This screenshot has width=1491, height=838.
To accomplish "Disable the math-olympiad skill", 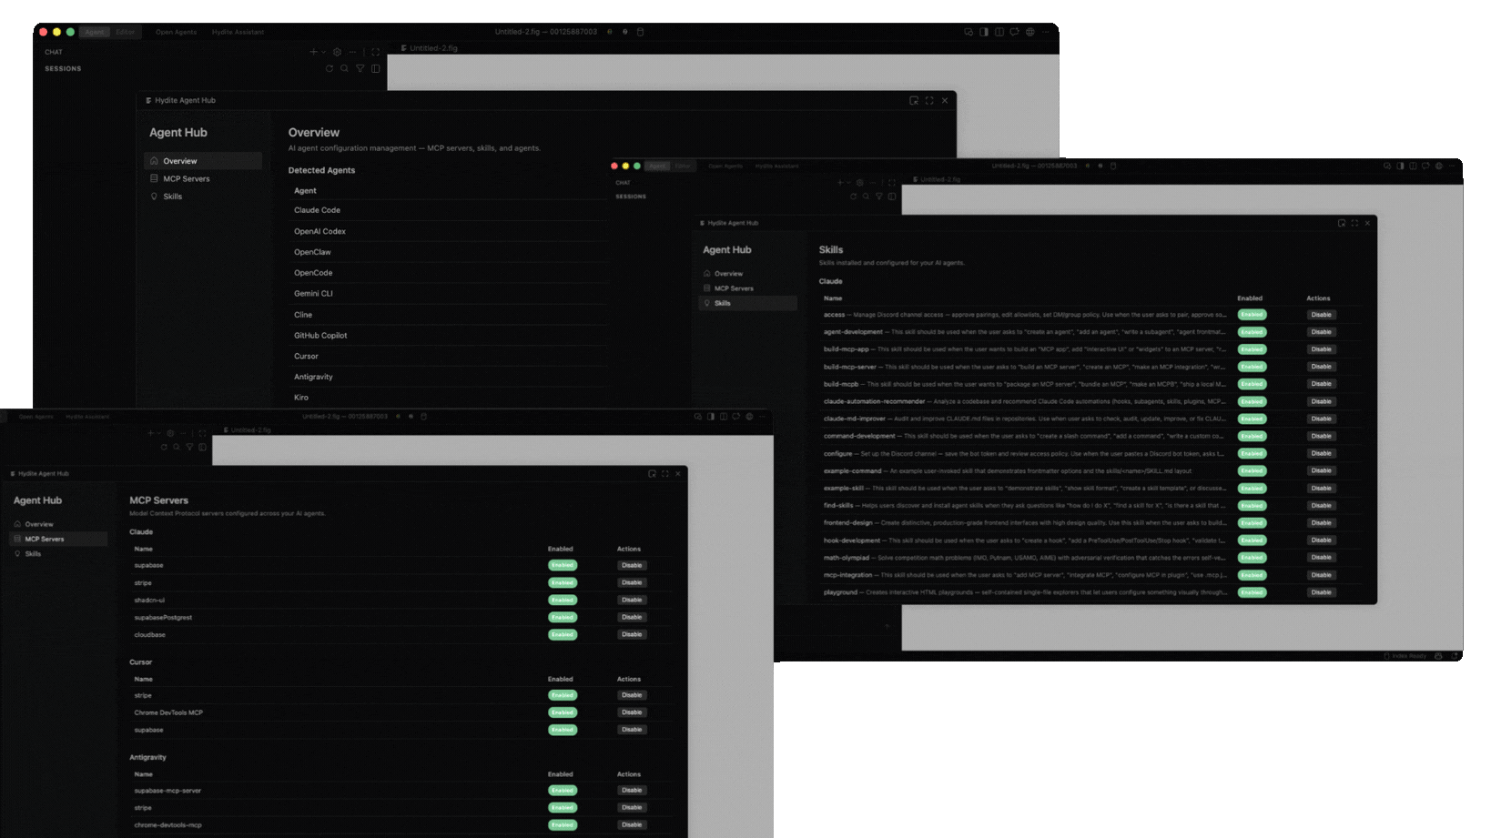I will click(x=1321, y=558).
